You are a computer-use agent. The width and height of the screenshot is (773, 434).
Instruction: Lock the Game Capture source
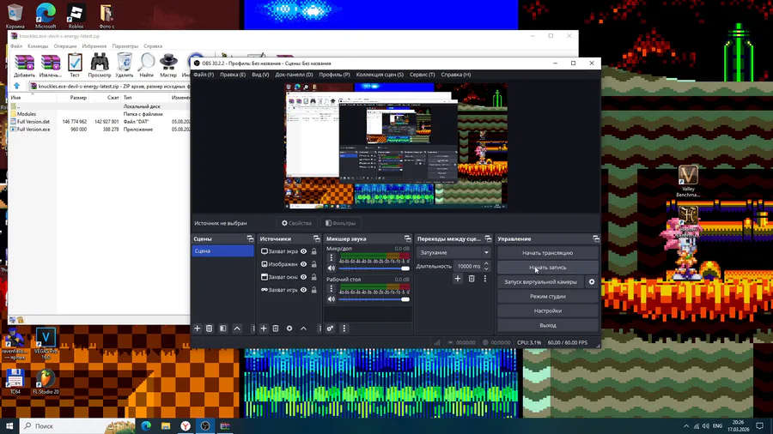pos(314,290)
